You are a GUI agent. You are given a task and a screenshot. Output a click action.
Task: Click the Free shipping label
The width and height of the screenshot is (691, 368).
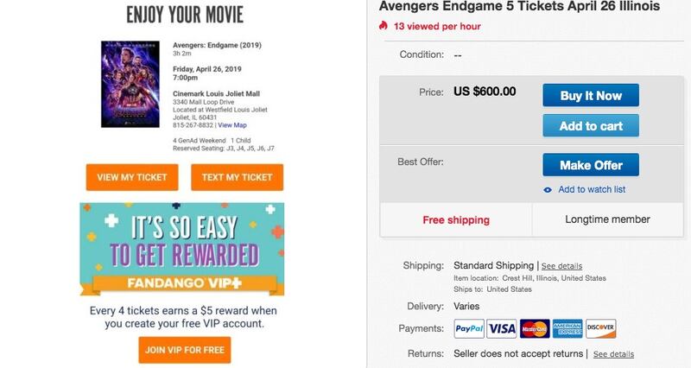(456, 220)
